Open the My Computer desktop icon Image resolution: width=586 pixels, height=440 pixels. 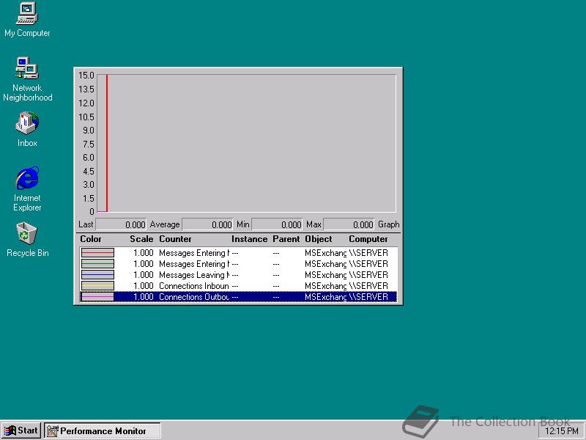27,20
